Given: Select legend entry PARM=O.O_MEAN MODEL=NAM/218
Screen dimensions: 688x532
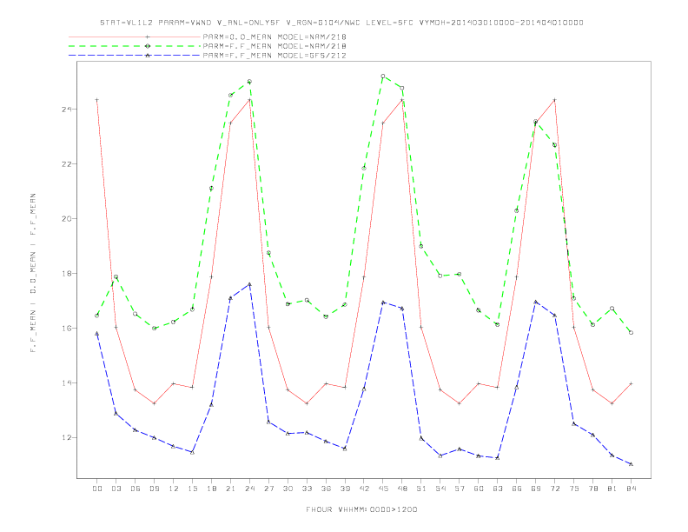Looking at the screenshot, I should click(275, 37).
